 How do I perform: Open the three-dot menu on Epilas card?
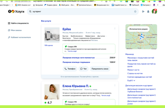[115, 29]
